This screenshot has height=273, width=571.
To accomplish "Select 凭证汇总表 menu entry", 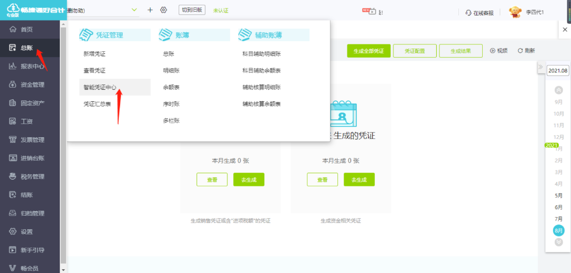I will 97,104.
